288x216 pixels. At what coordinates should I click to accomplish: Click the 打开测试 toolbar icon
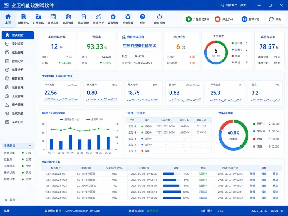tap(38, 19)
